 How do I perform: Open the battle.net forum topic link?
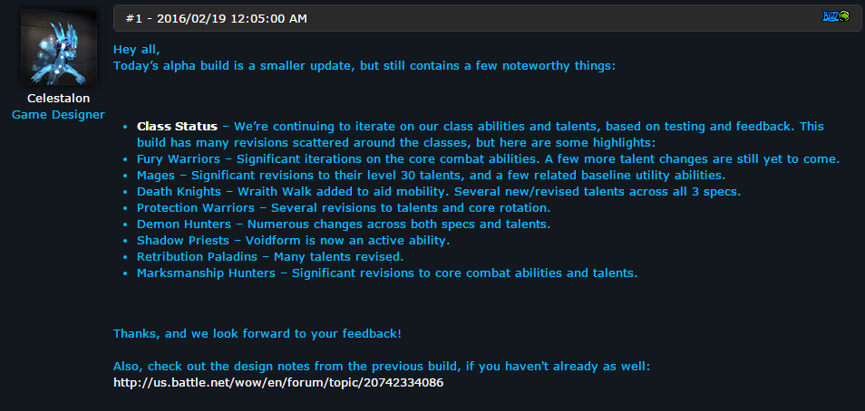click(x=278, y=382)
